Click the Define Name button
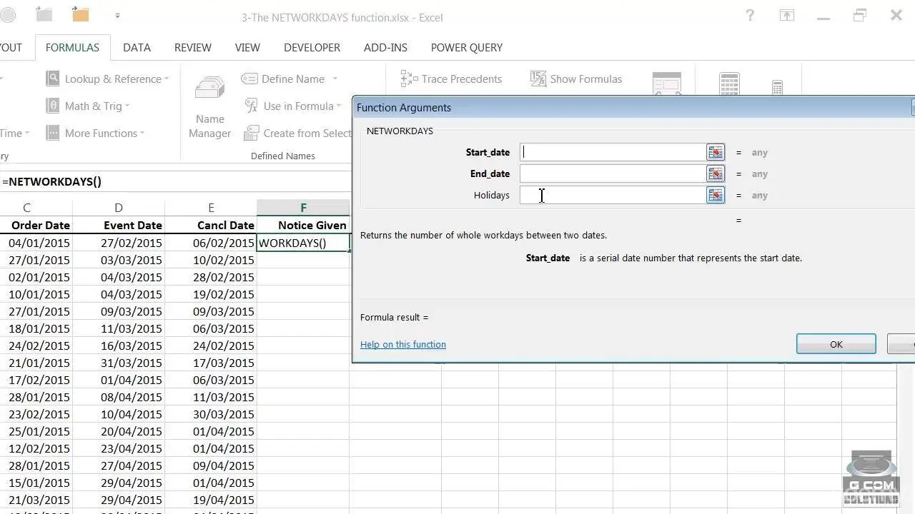This screenshot has height=514, width=915. [284, 79]
